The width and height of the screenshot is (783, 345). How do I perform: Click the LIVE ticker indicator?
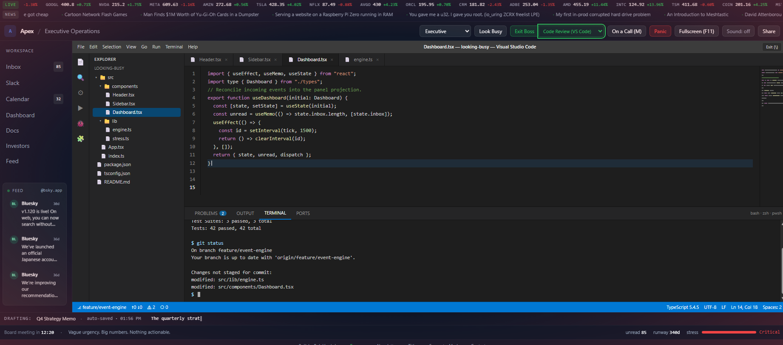10,5
